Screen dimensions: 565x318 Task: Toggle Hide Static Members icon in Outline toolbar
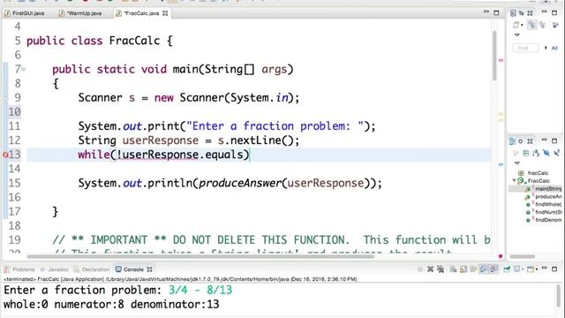tap(556, 153)
